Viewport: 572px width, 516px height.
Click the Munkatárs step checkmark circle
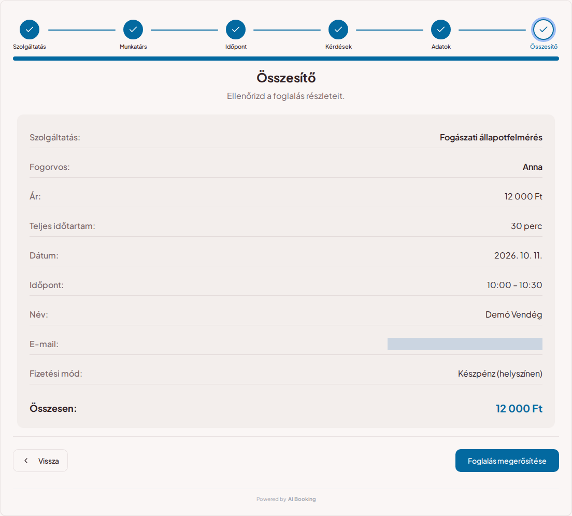click(133, 30)
